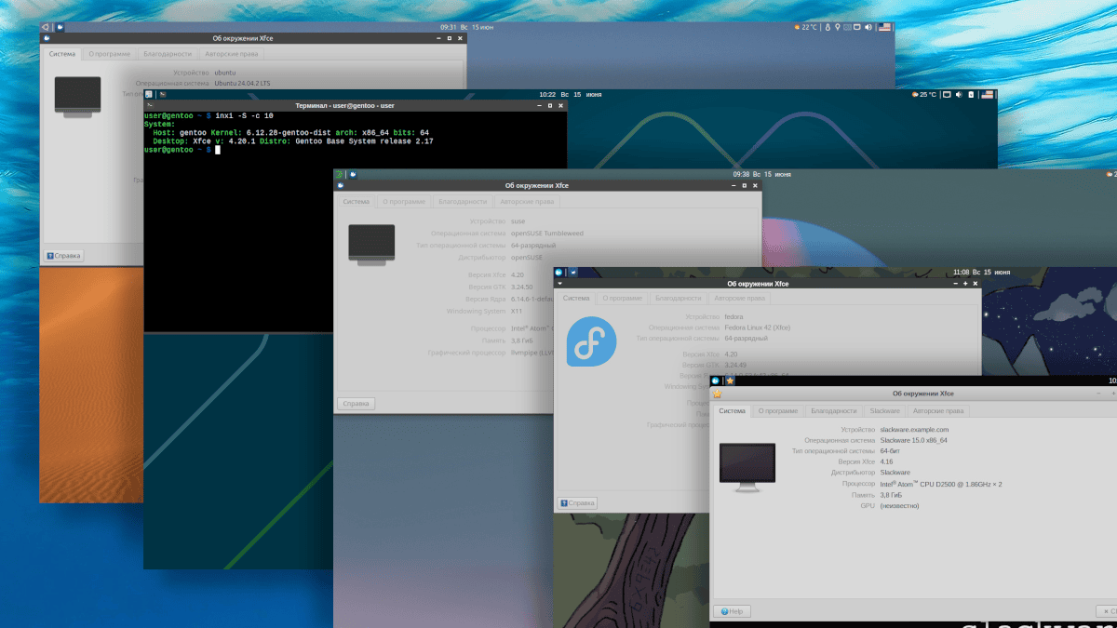This screenshot has height=628, width=1117.
Task: Open the weather applet showing 25 °C
Action: [924, 94]
